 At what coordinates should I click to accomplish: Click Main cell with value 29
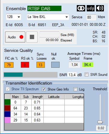pyautogui.click(x=16, y=120)
